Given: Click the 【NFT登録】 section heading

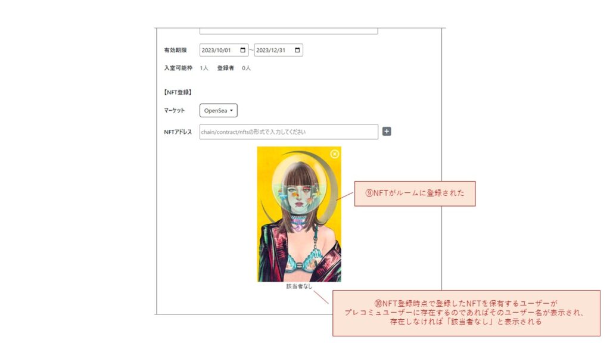Looking at the screenshot, I should pyautogui.click(x=178, y=92).
